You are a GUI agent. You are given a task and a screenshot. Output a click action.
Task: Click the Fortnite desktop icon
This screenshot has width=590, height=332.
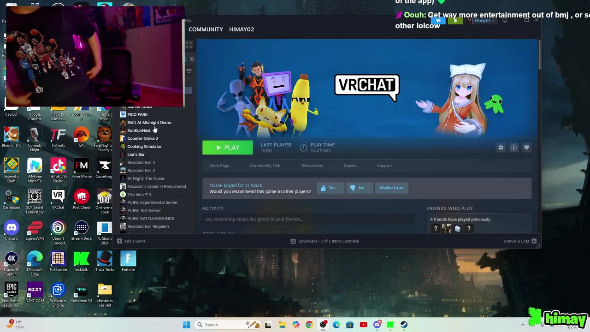point(128,261)
